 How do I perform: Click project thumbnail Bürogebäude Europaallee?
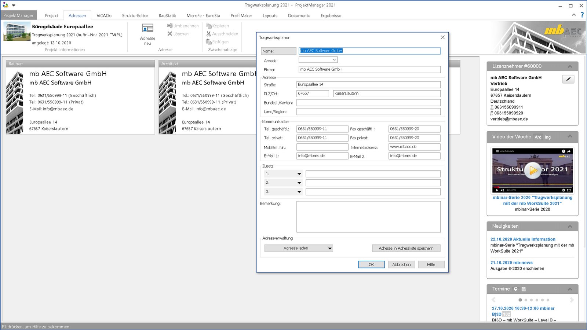(17, 31)
